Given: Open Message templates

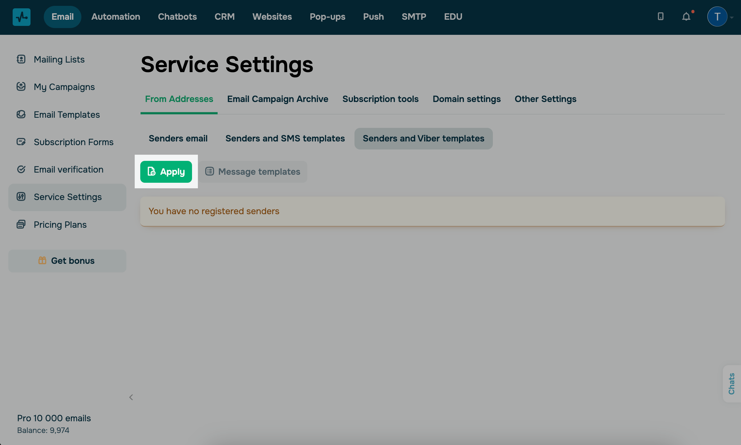Looking at the screenshot, I should (253, 172).
